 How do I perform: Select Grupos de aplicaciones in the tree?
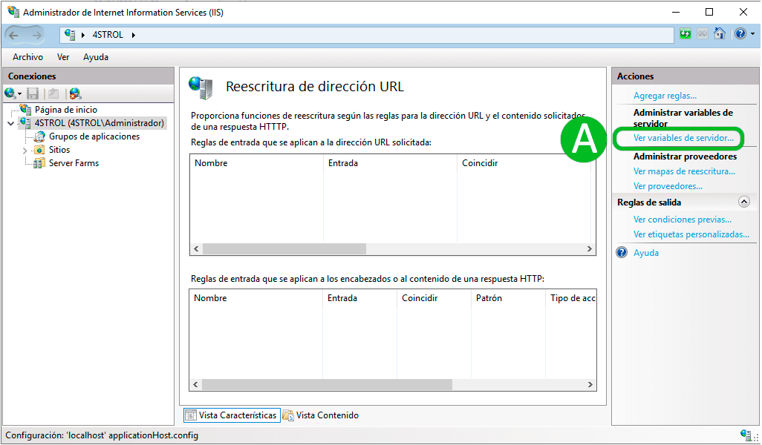point(94,136)
